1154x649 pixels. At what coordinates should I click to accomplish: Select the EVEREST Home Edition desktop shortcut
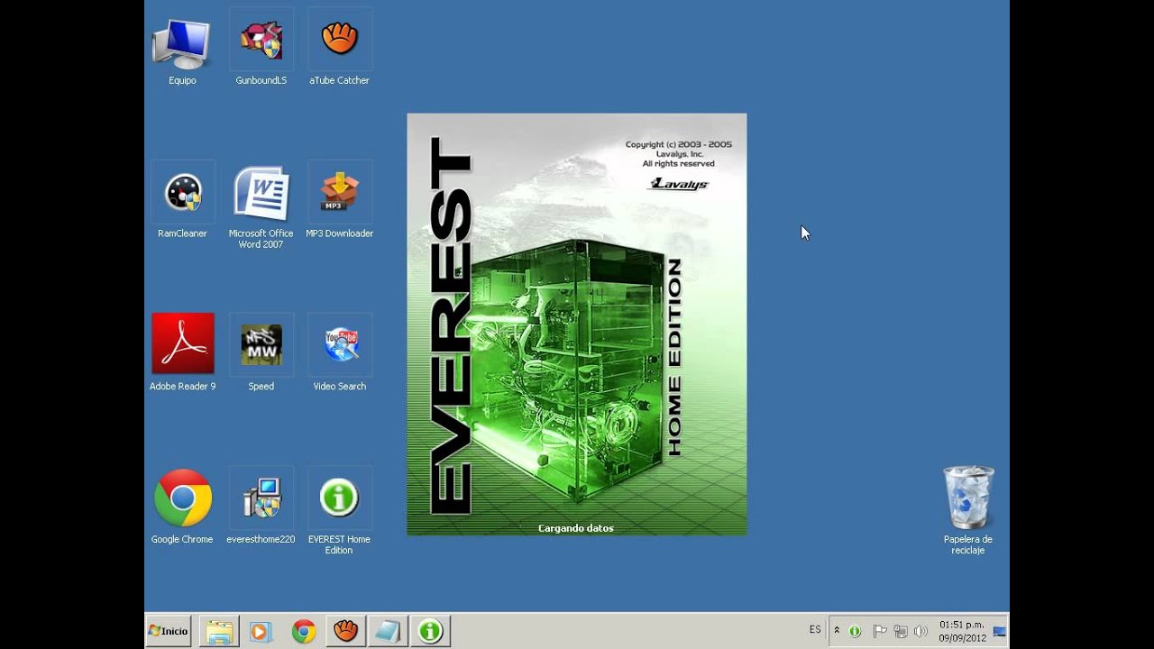[x=340, y=511]
